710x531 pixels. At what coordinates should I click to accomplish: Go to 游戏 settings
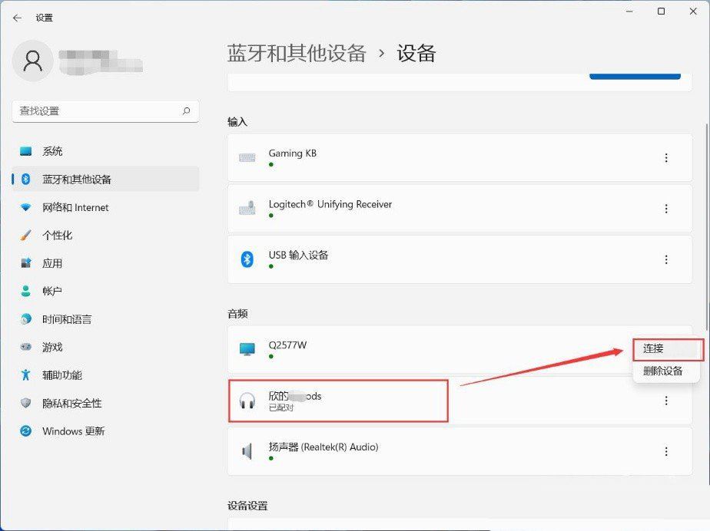tap(105, 347)
